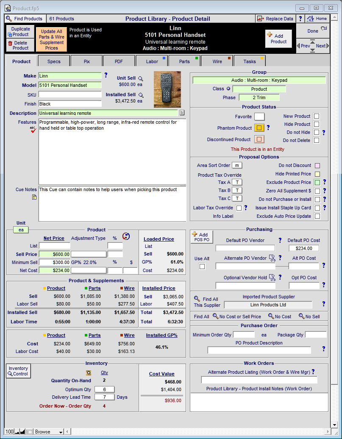The image size is (342, 439).
Task: Open the PDF tab
Action: click(119, 61)
